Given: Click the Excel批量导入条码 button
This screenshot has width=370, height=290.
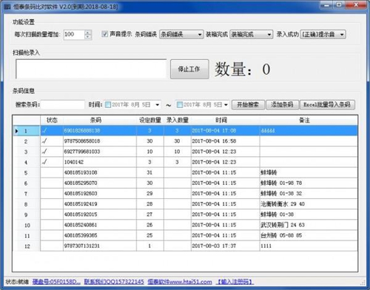Looking at the screenshot, I should click(x=327, y=105).
